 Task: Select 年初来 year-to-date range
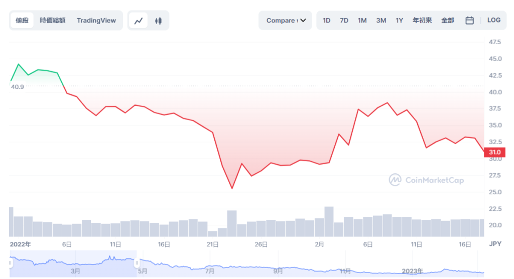(x=422, y=21)
